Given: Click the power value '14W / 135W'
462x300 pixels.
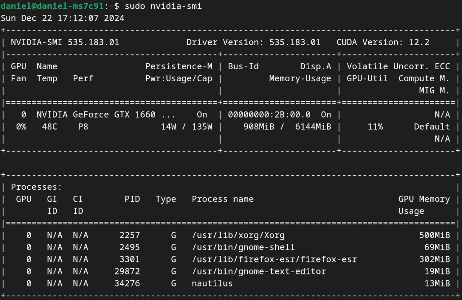Looking at the screenshot, I should coord(187,127).
